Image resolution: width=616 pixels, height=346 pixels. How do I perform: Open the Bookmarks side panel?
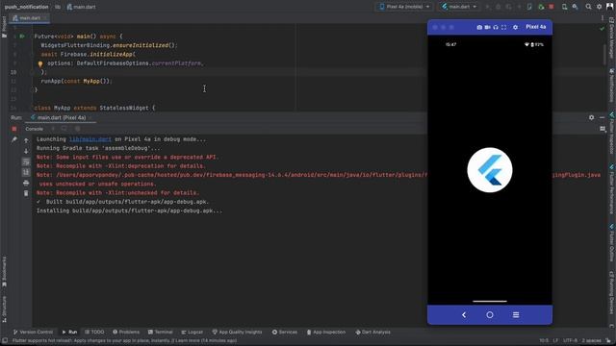[x=4, y=272]
